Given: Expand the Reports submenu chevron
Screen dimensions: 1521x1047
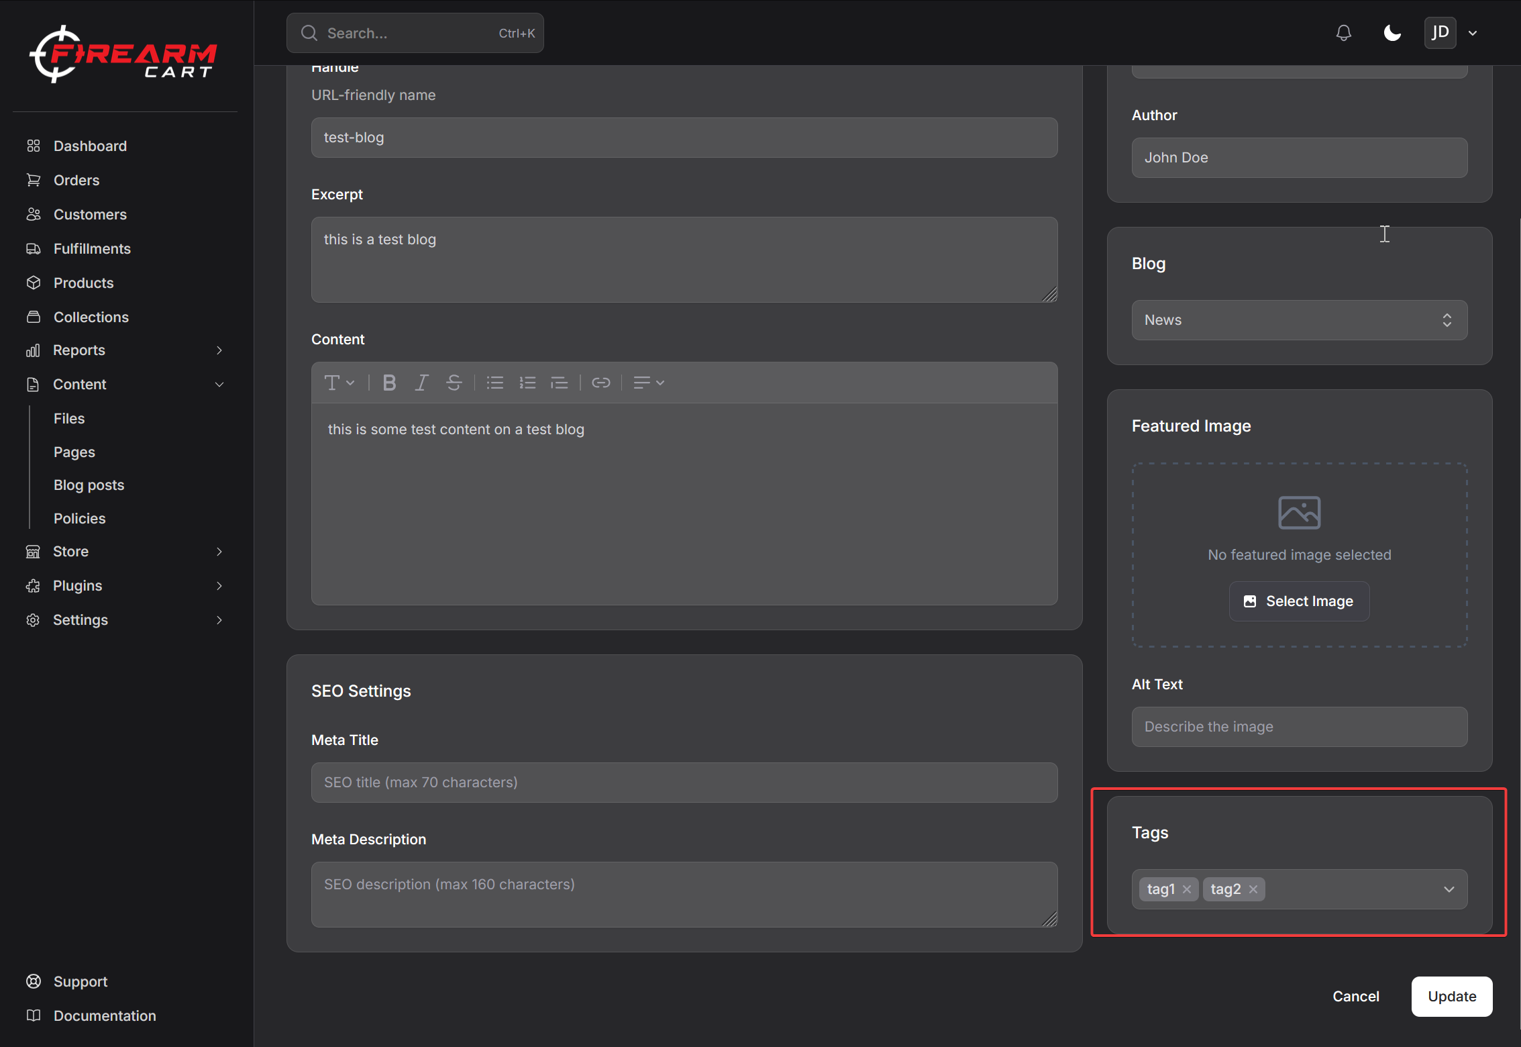Looking at the screenshot, I should 219,350.
